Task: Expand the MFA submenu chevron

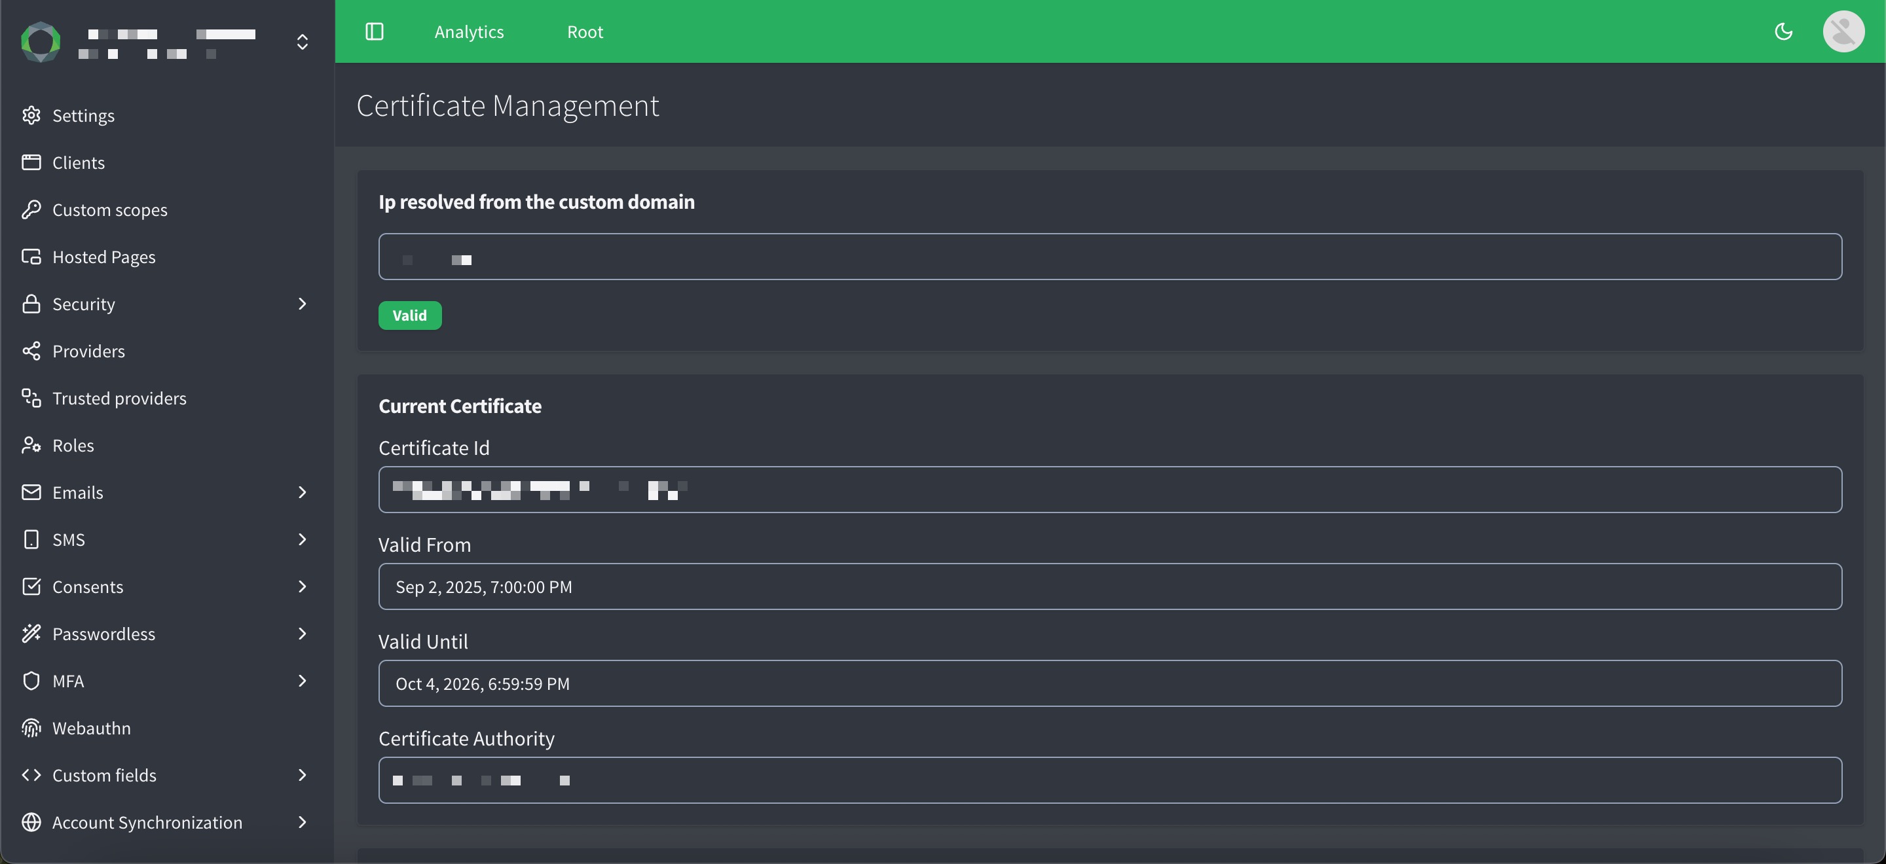Action: click(302, 681)
